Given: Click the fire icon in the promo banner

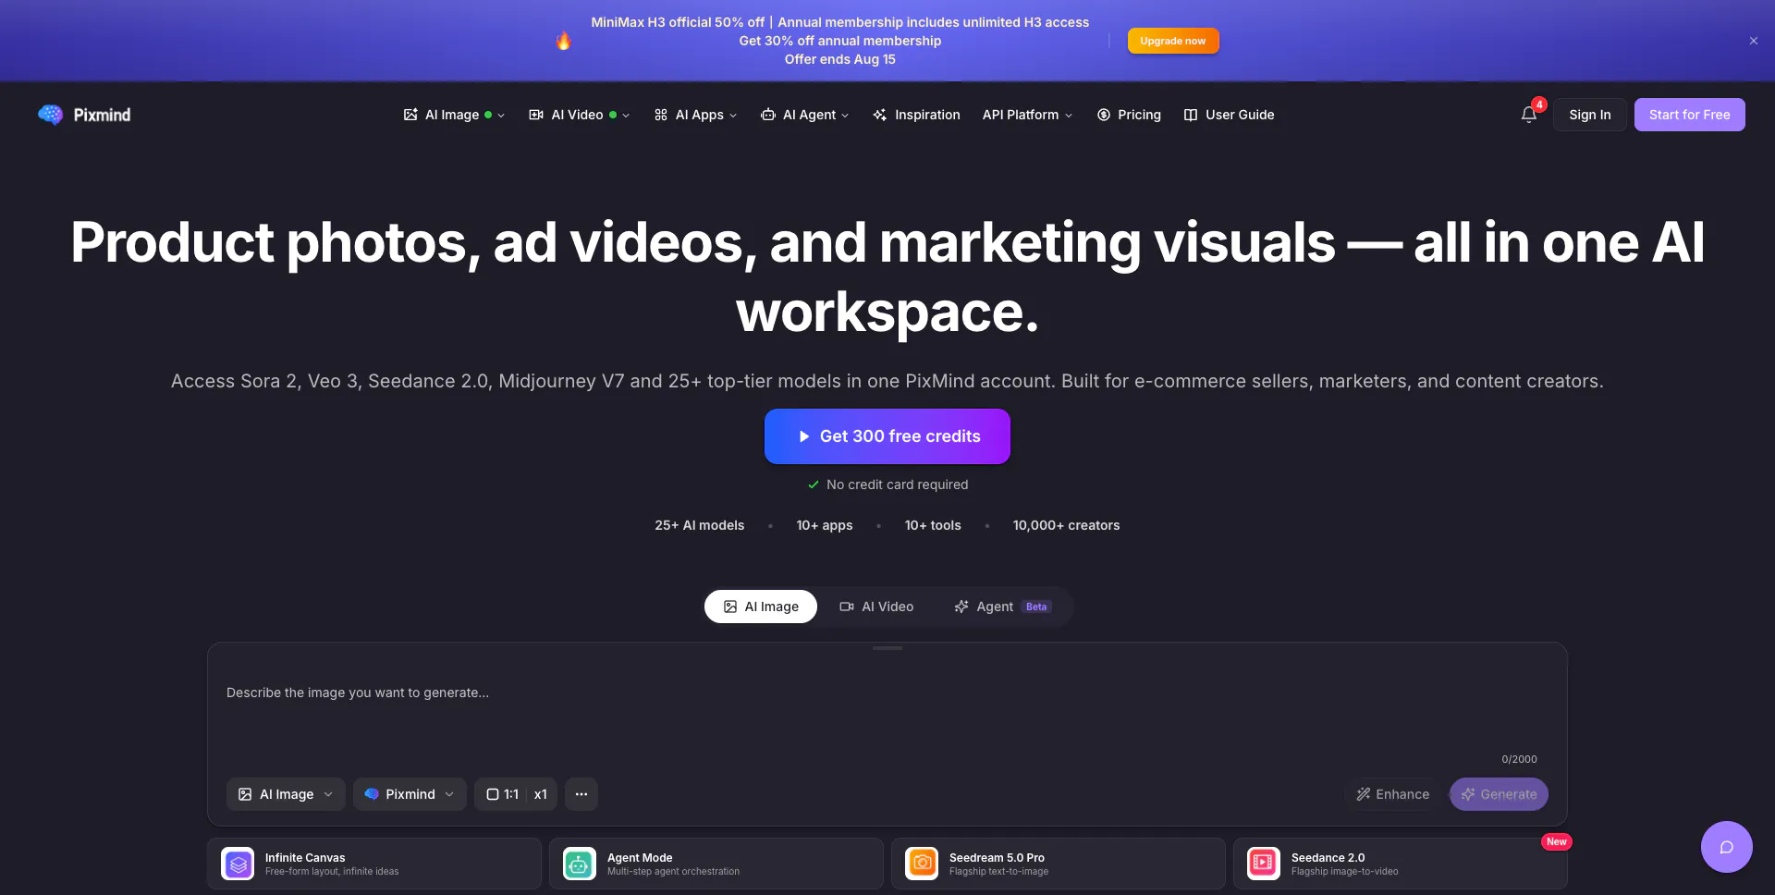Looking at the screenshot, I should pyautogui.click(x=563, y=41).
